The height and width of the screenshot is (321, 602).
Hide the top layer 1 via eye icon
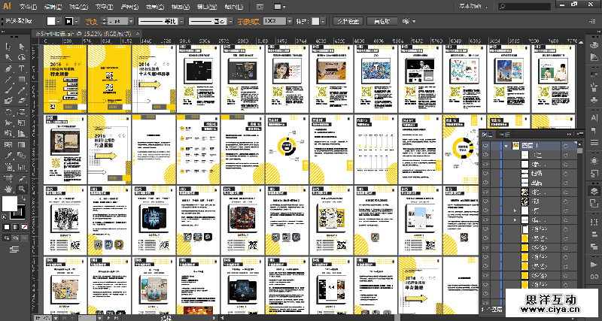[x=485, y=144]
